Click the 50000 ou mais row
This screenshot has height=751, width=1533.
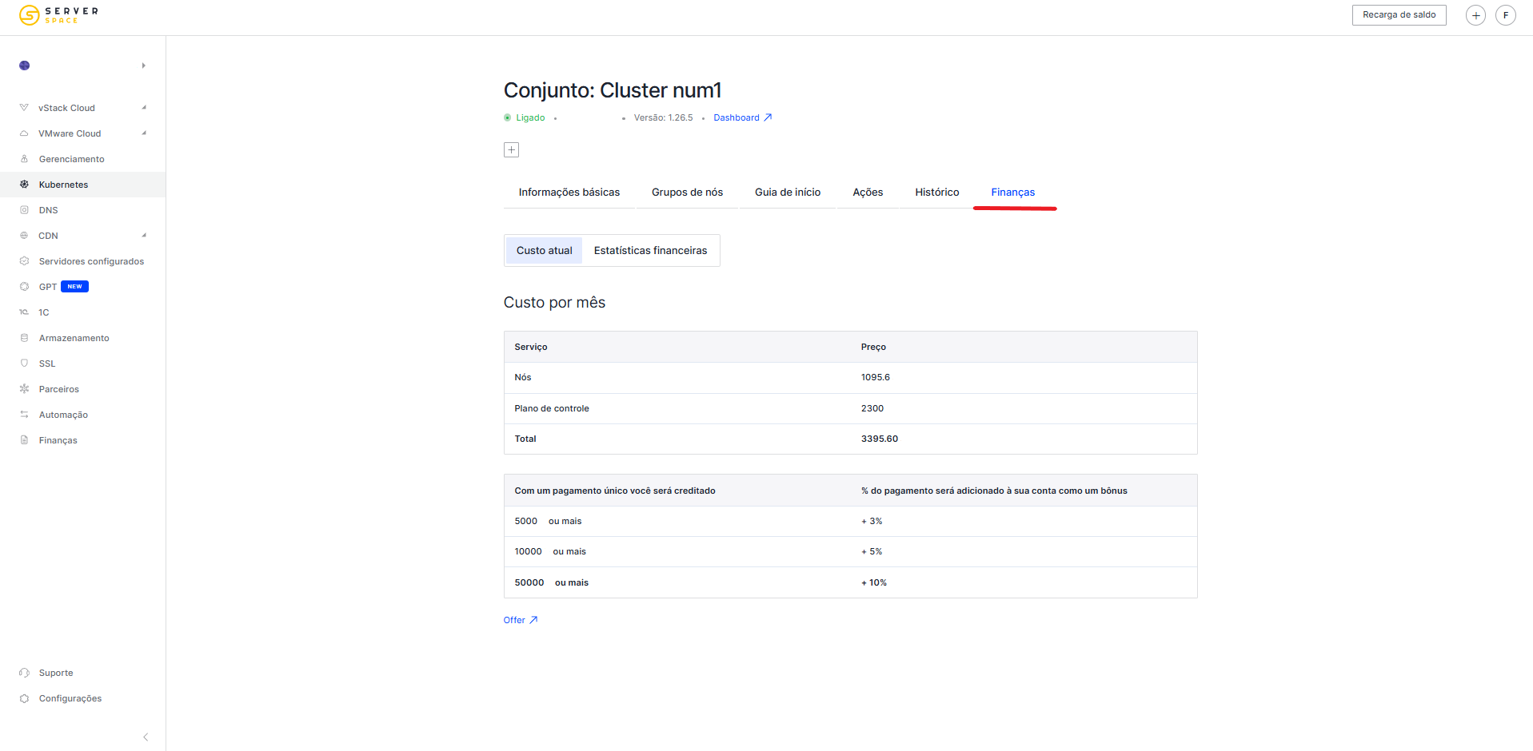pyautogui.click(x=850, y=582)
